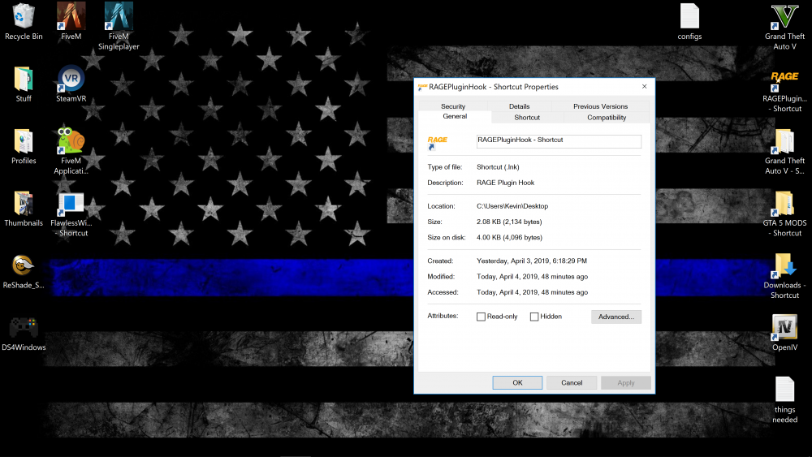
Task: Click the 'RAGE Plugin Hook' description text
Action: [x=505, y=182]
